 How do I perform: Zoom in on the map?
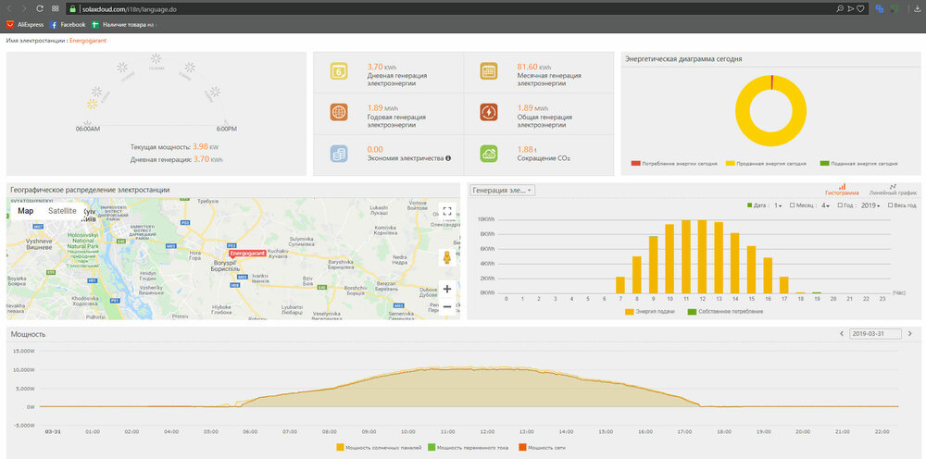(447, 289)
